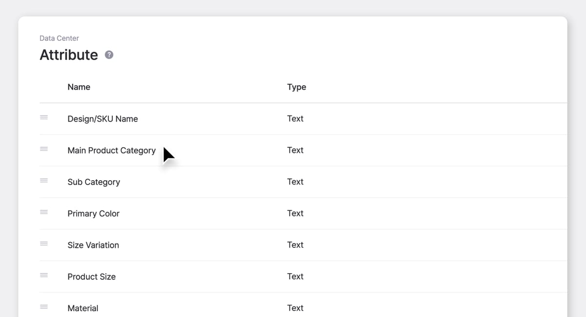Click the Text type label for Material
Image resolution: width=586 pixels, height=317 pixels.
tap(295, 308)
